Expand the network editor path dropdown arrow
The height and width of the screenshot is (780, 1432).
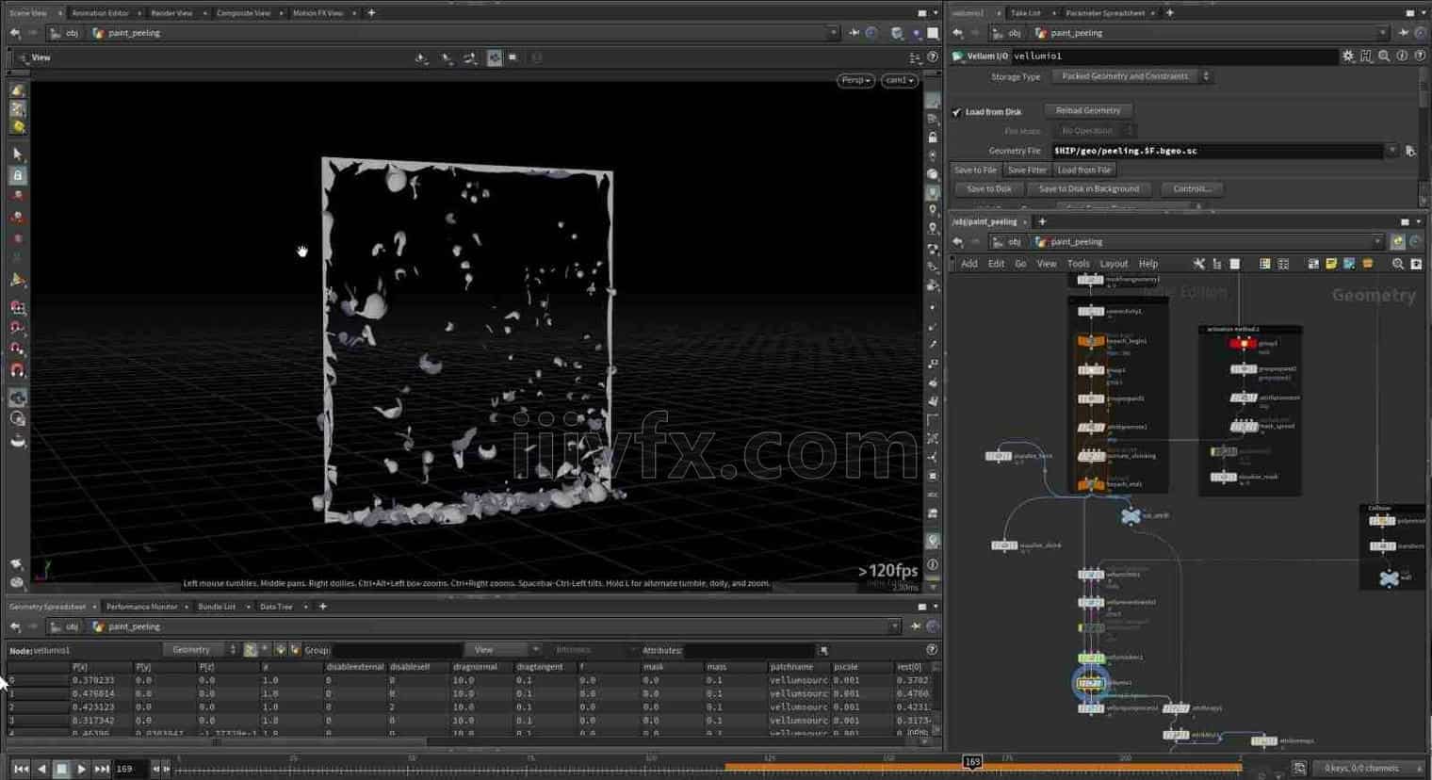point(1377,242)
